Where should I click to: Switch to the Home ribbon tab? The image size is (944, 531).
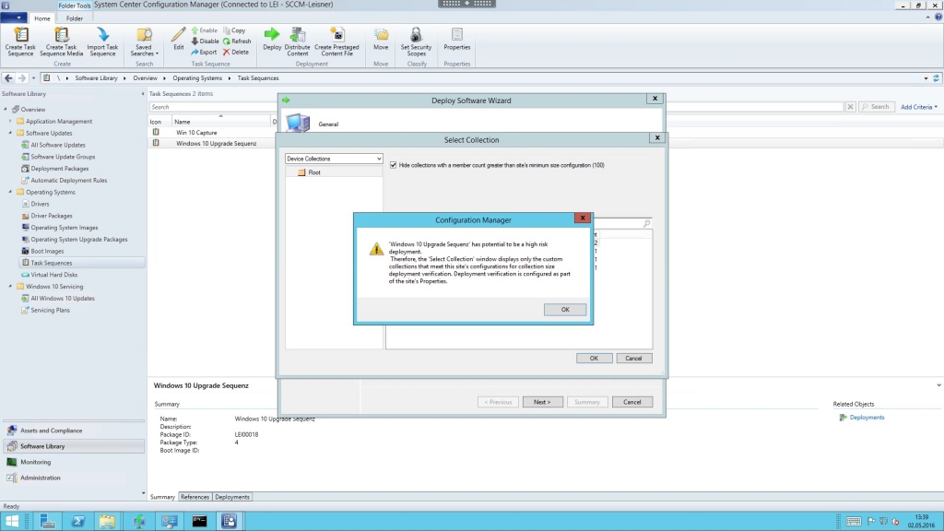click(42, 18)
